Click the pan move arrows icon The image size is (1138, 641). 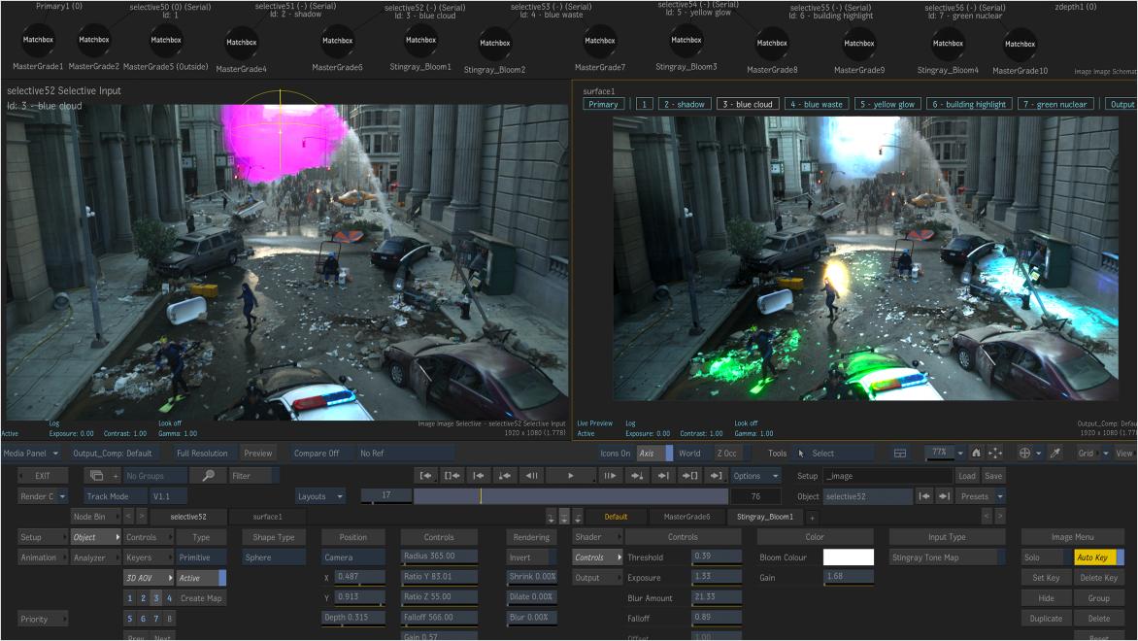(995, 453)
